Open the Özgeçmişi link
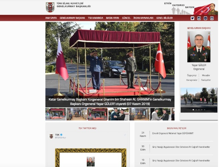The image size is (219, 167). [x=192, y=75]
